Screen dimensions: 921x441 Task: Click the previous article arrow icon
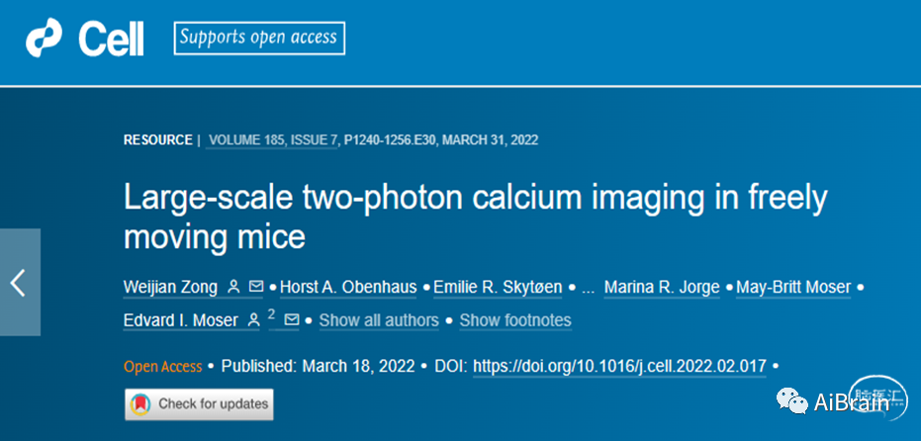click(x=18, y=283)
